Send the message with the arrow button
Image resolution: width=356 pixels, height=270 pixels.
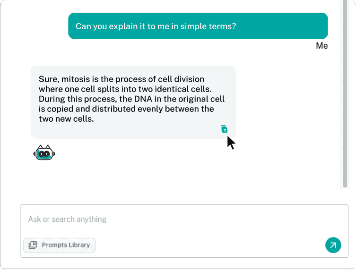pyautogui.click(x=333, y=245)
